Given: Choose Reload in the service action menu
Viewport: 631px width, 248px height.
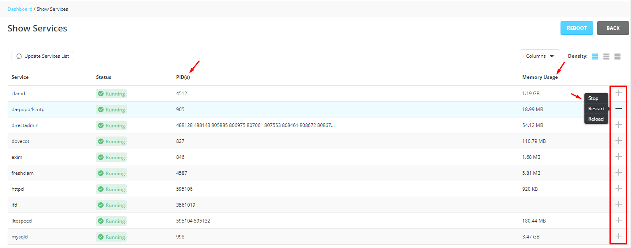Looking at the screenshot, I should [596, 119].
